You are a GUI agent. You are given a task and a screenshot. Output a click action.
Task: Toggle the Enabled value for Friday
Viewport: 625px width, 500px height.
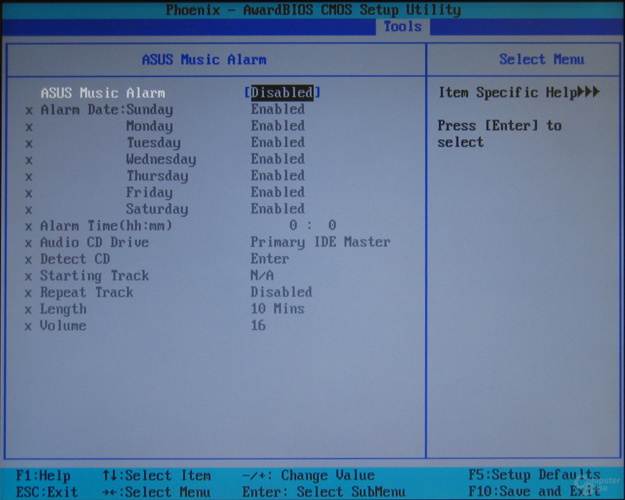(x=278, y=193)
